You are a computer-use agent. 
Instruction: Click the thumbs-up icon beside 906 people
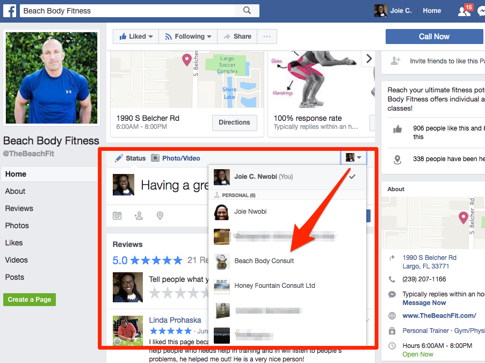[397, 129]
